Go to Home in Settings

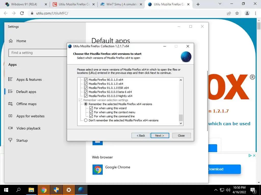21,41
